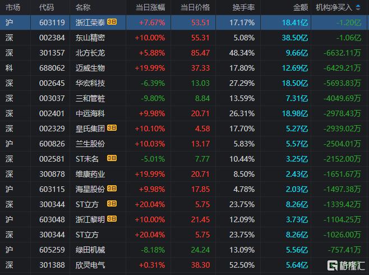Image resolution: width=369 pixels, height=275 pixels.
Task: Select stock name 海星股份
Action: click(x=90, y=189)
